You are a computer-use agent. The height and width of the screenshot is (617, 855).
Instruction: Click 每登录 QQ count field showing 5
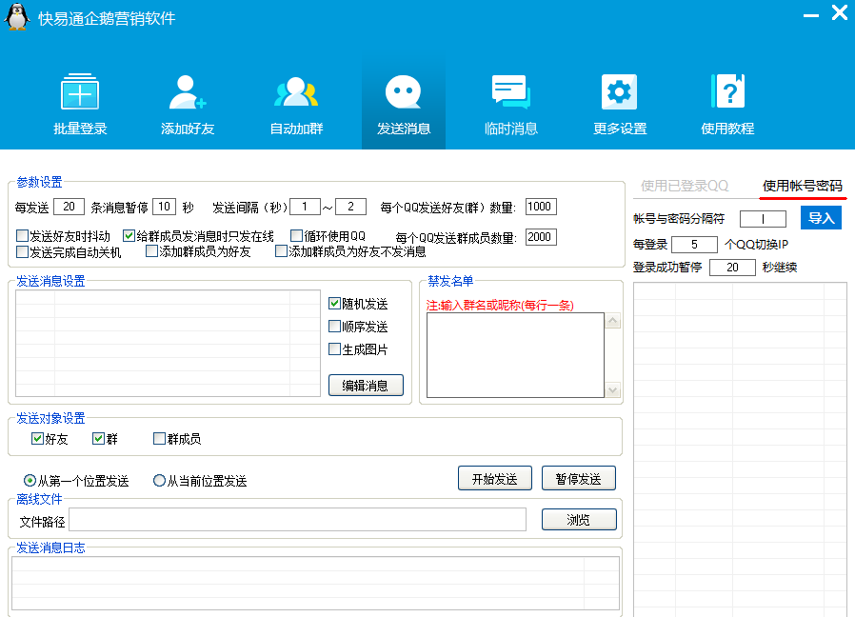pos(694,245)
